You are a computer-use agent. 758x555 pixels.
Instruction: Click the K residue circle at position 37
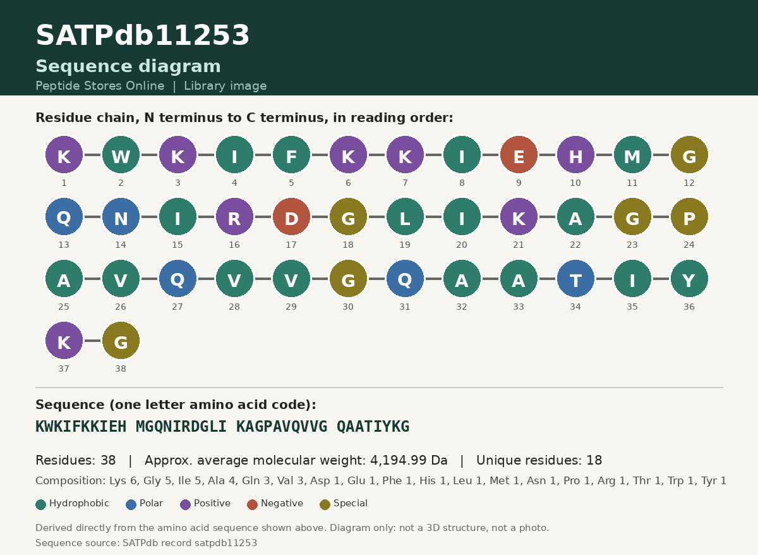[x=64, y=341]
